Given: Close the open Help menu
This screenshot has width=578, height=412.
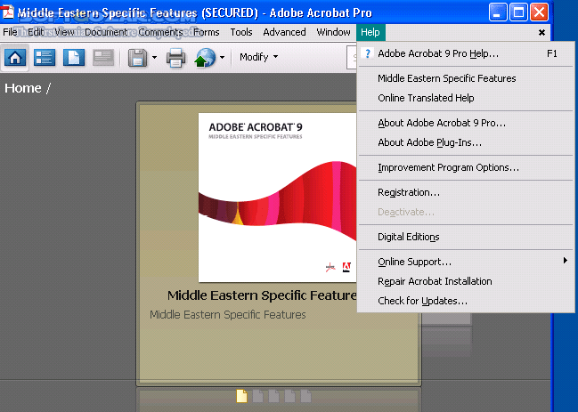Looking at the screenshot, I should [x=370, y=32].
